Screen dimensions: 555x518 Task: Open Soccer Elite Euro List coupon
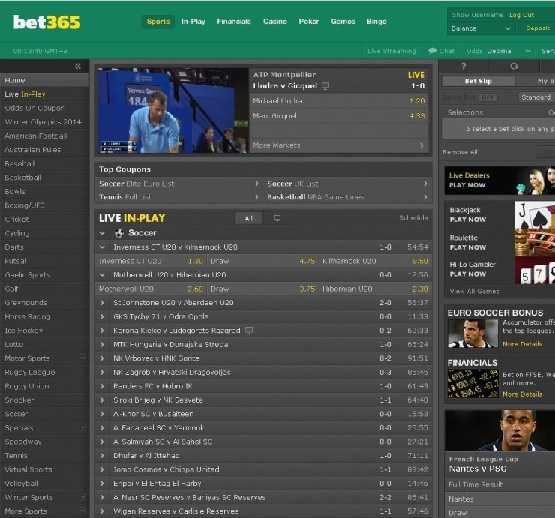point(178,184)
